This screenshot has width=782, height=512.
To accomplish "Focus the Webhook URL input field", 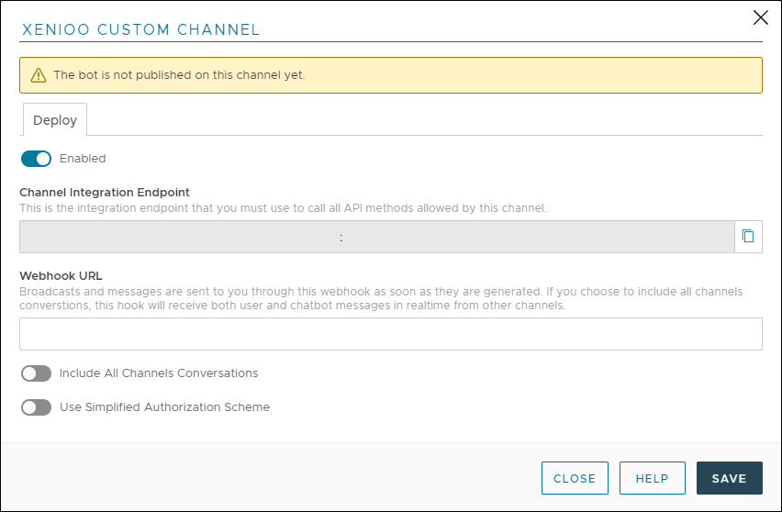I will (x=390, y=334).
